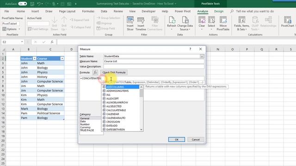296x166 pixels.
Task: Click the Tell me search magnifier icon
Action: 232,11
